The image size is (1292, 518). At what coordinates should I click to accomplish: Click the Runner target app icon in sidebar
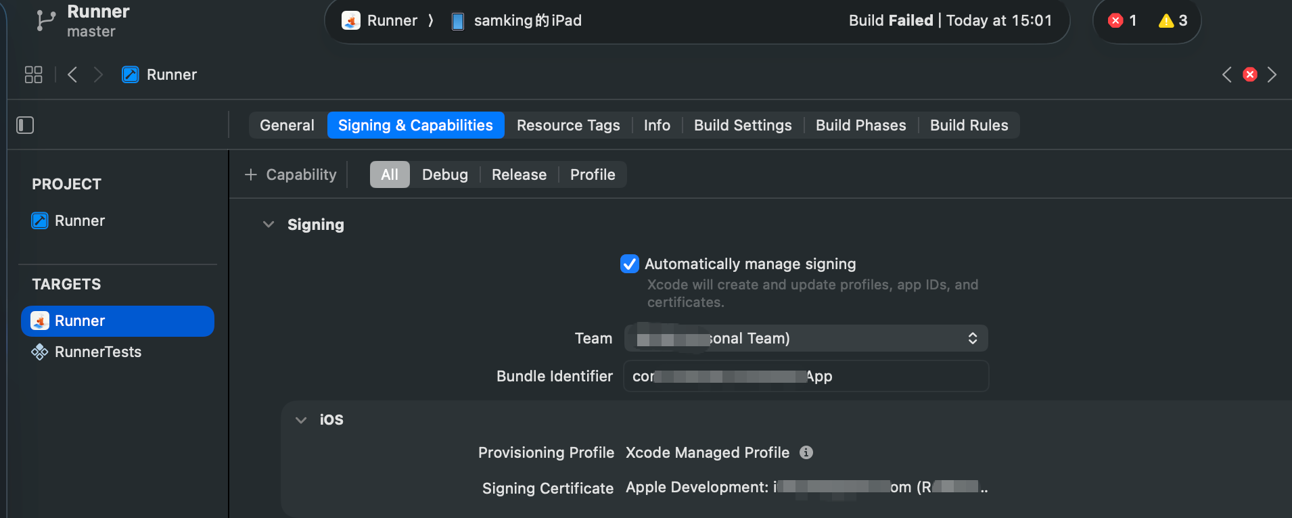(x=40, y=321)
